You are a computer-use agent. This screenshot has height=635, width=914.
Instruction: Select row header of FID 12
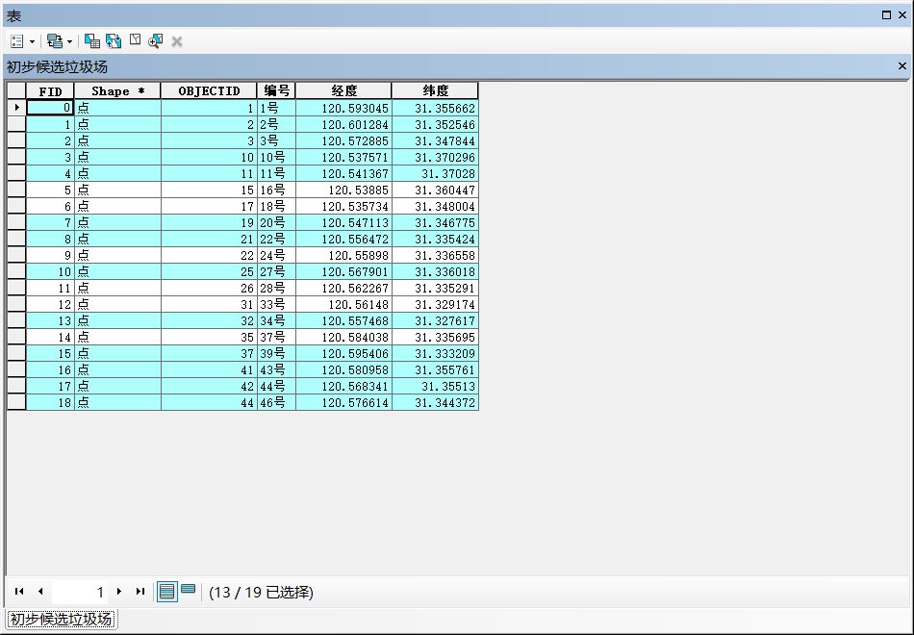(x=16, y=304)
